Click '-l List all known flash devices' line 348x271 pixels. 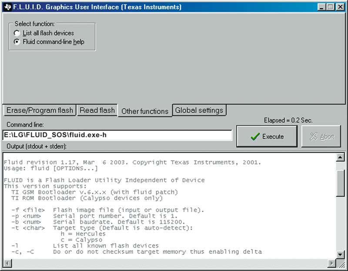(85, 246)
